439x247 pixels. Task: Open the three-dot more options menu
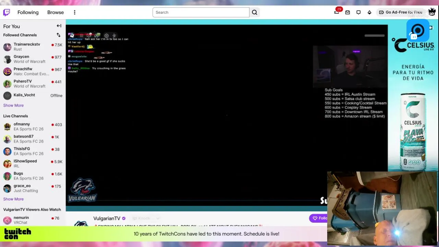click(74, 12)
